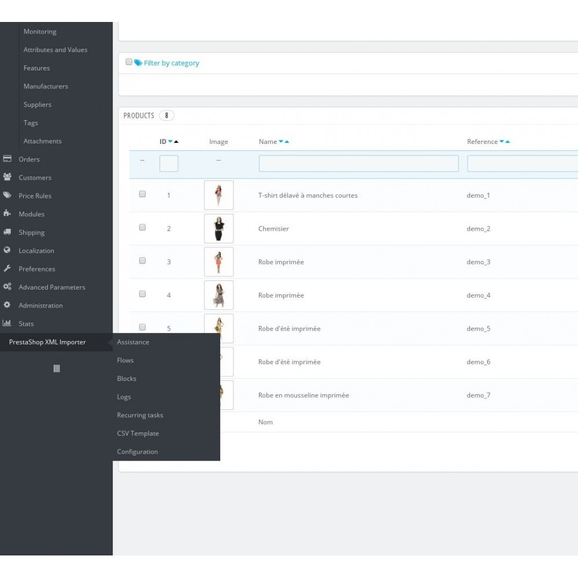Select PrestaShop XML Importer menu
The width and height of the screenshot is (578, 578).
[x=47, y=342]
